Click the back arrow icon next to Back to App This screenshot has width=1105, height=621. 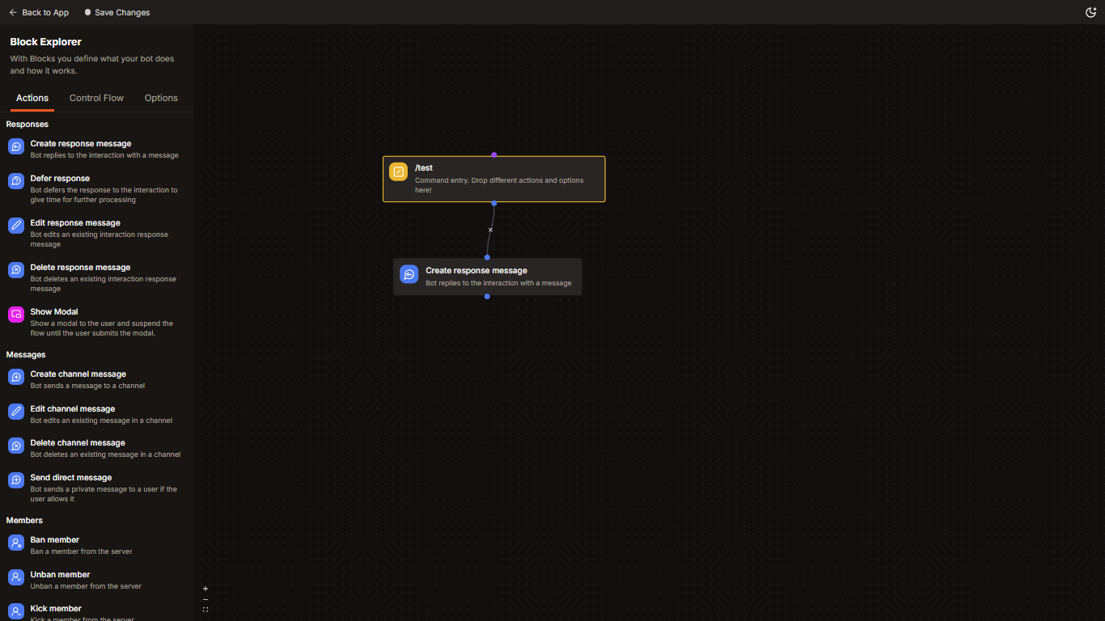pyautogui.click(x=13, y=12)
